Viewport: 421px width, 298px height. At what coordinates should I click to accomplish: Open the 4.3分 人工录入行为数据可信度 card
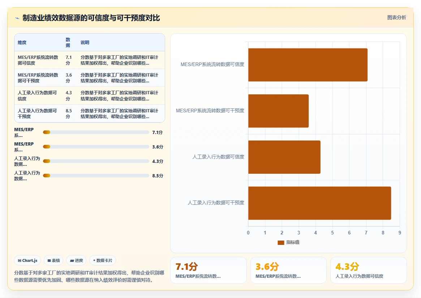pyautogui.click(x=368, y=270)
